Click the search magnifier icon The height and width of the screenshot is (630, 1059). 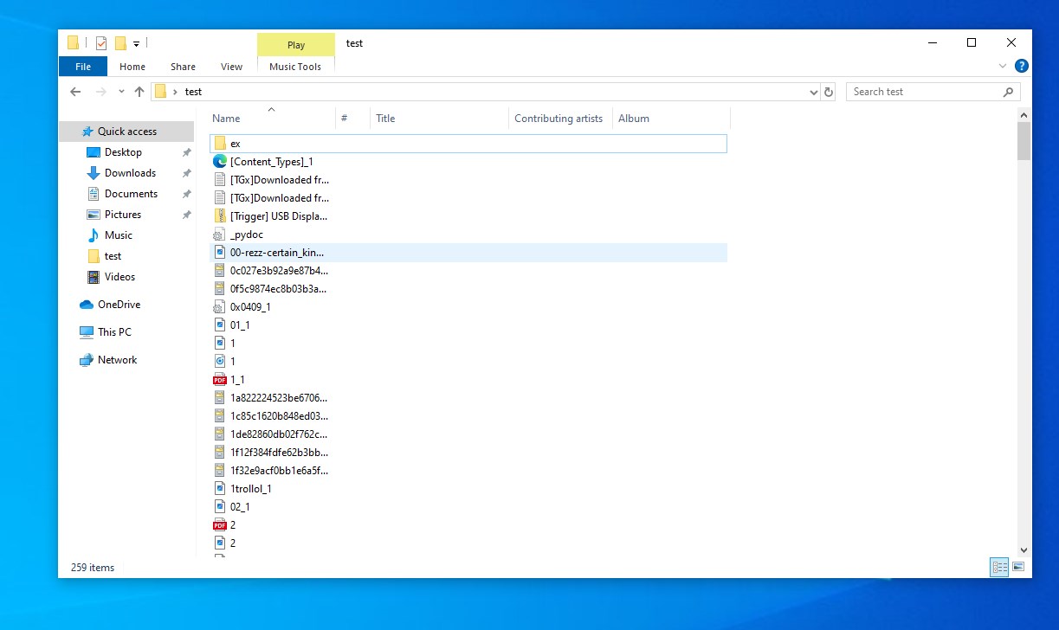point(1008,92)
